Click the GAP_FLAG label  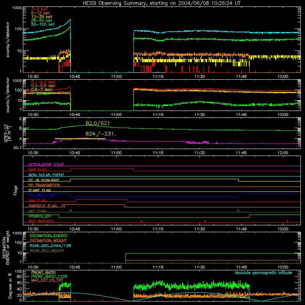pyautogui.click(x=37, y=170)
